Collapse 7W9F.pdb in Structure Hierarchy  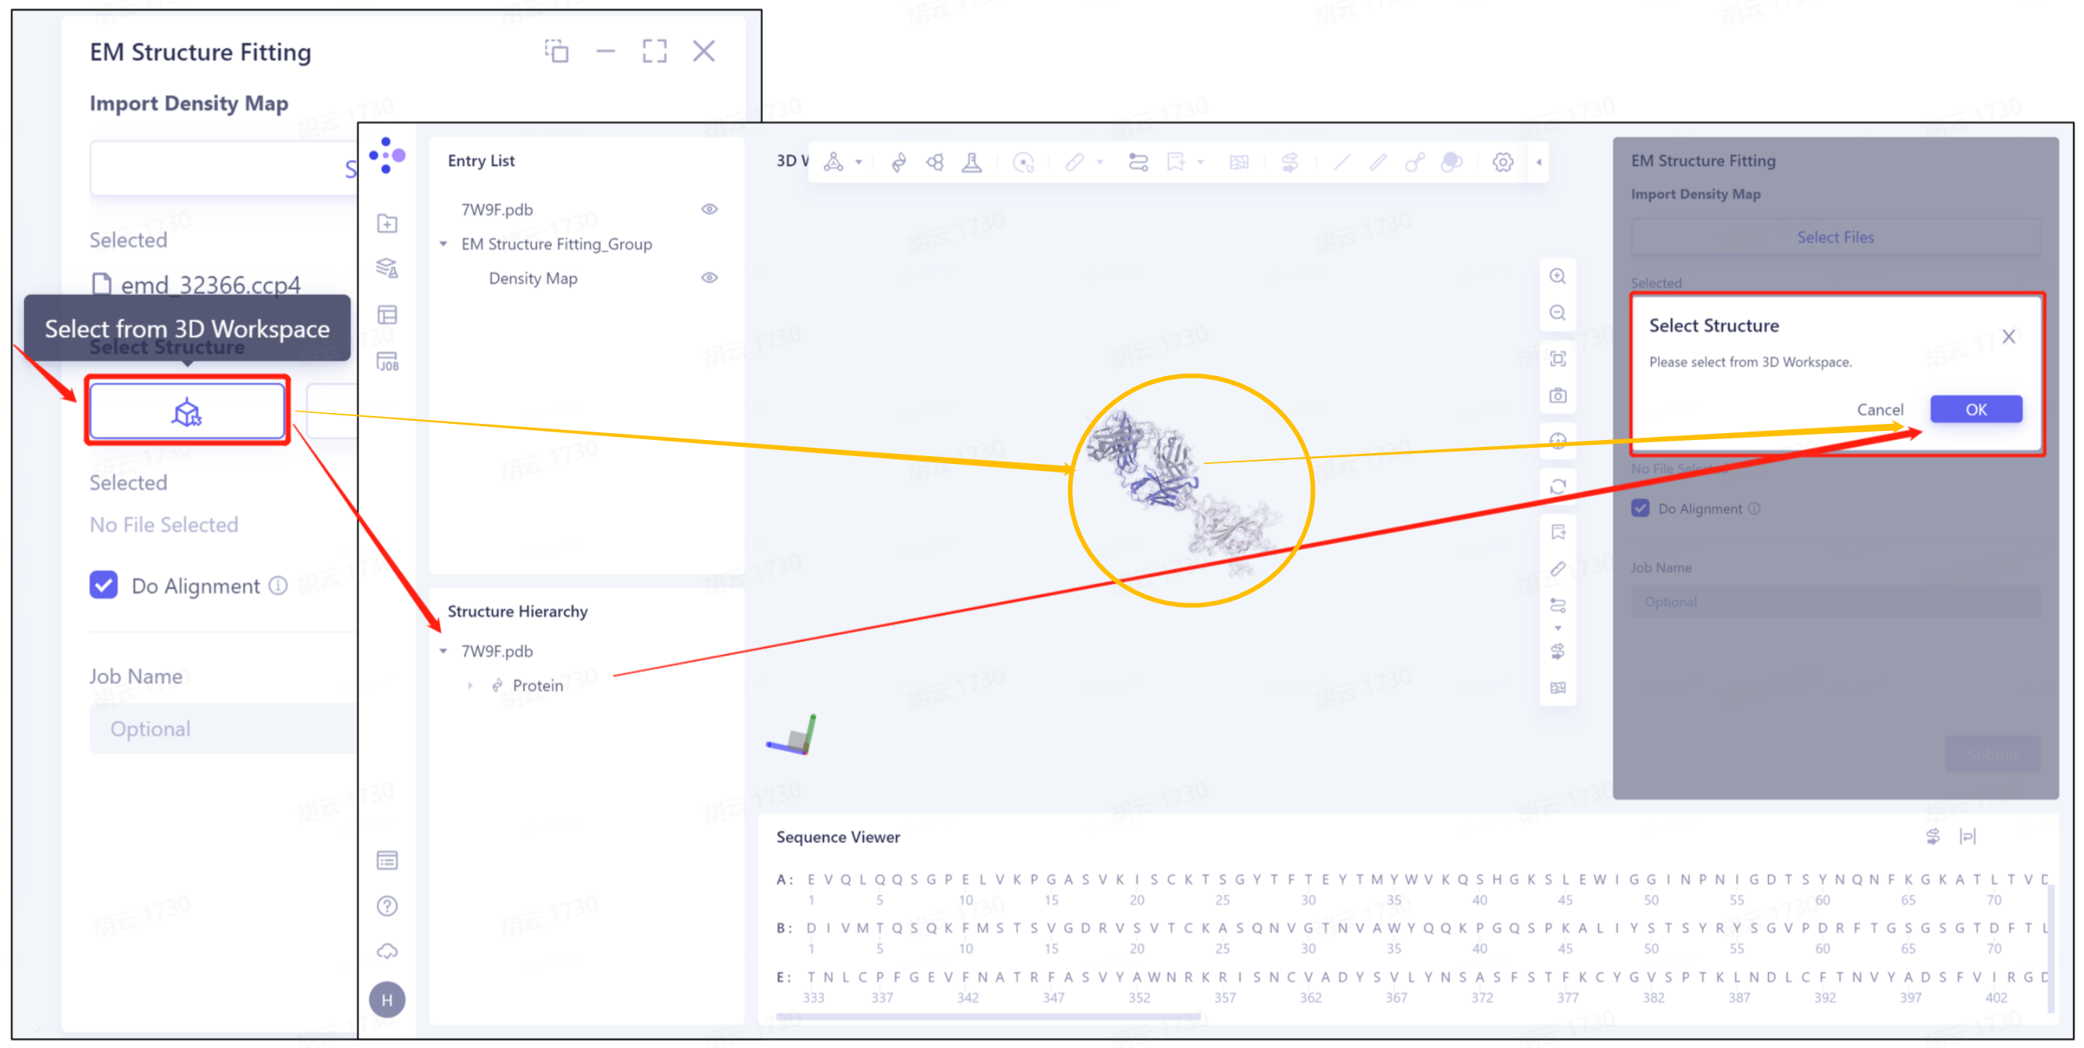[443, 651]
